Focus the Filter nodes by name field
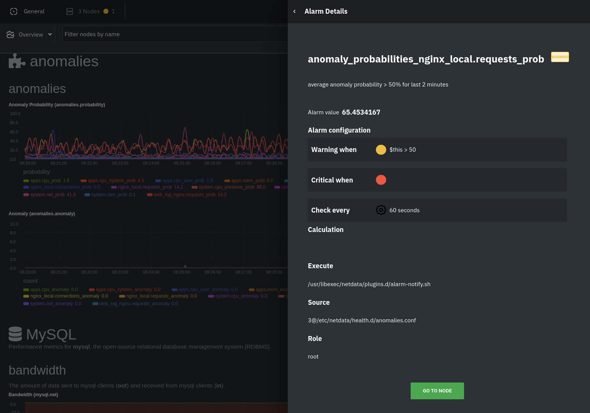Screen dimensions: 590x413 175,34
